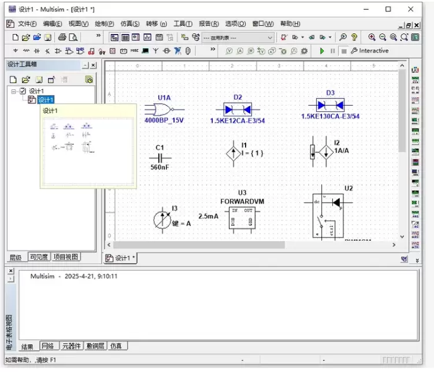Create a new design file

(16, 37)
